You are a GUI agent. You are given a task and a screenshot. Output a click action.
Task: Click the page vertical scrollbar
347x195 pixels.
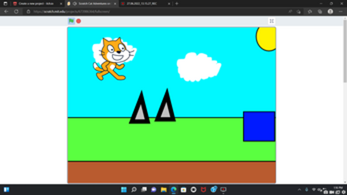pyautogui.click(x=345, y=51)
